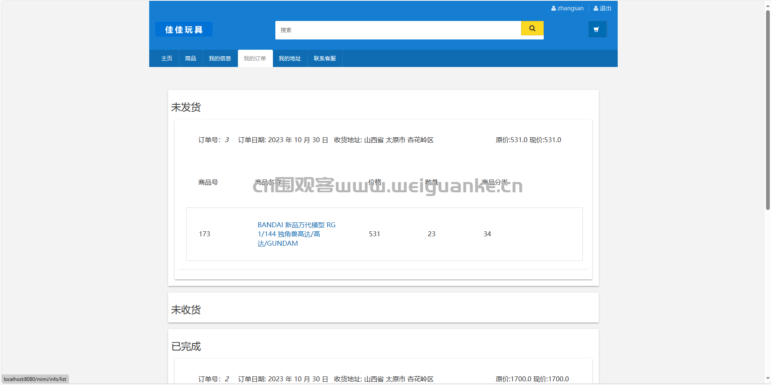Viewport: 771px width, 385px height.
Task: Click the yellow search magnifier button
Action: pos(532,28)
